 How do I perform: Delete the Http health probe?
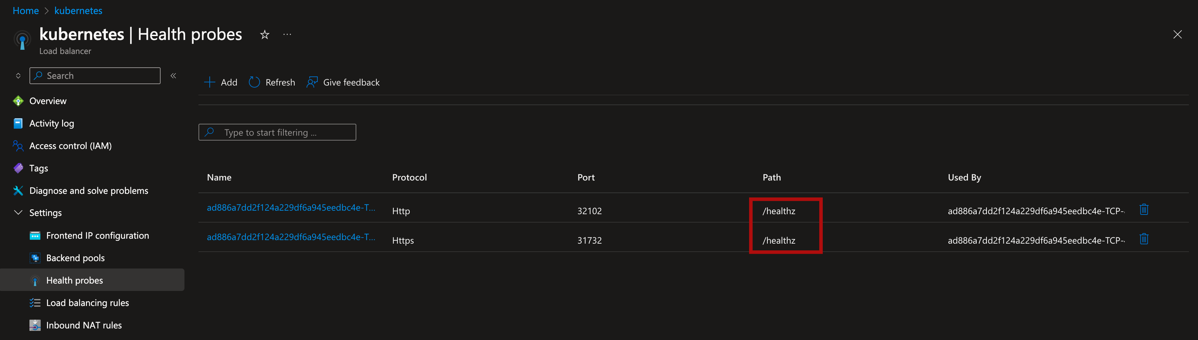click(1144, 209)
